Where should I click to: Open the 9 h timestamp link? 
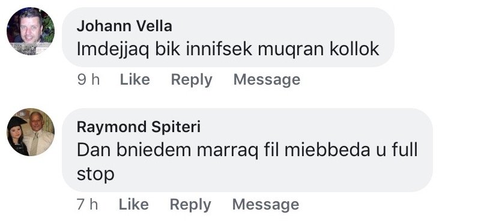[x=88, y=80]
